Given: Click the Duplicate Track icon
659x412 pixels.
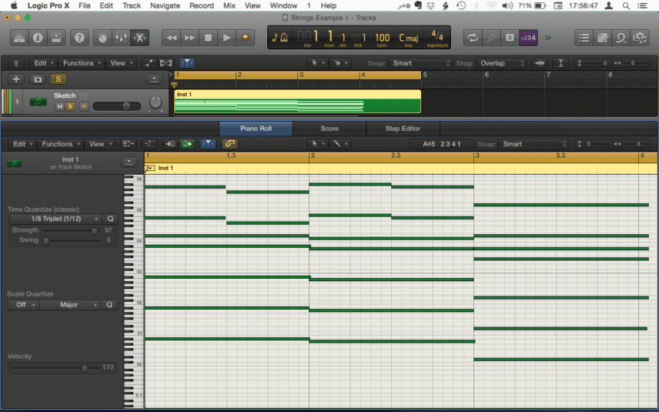Looking at the screenshot, I should pos(38,79).
